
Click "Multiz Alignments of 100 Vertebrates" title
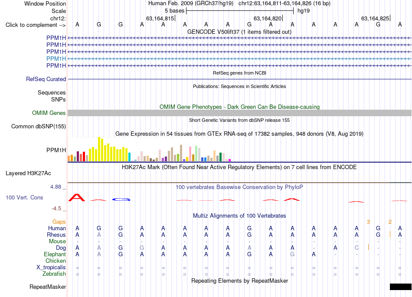pos(239,216)
